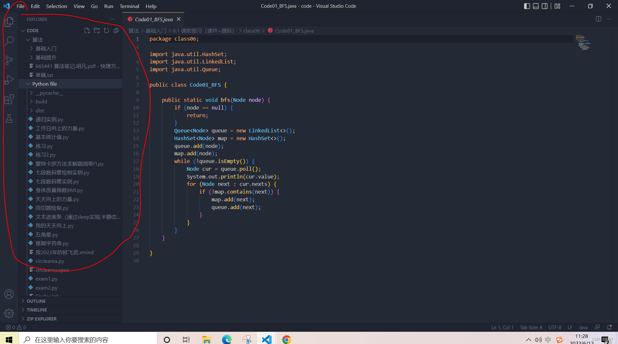Open the Windows Start menu
This screenshot has width=618, height=344.
click(x=9, y=339)
